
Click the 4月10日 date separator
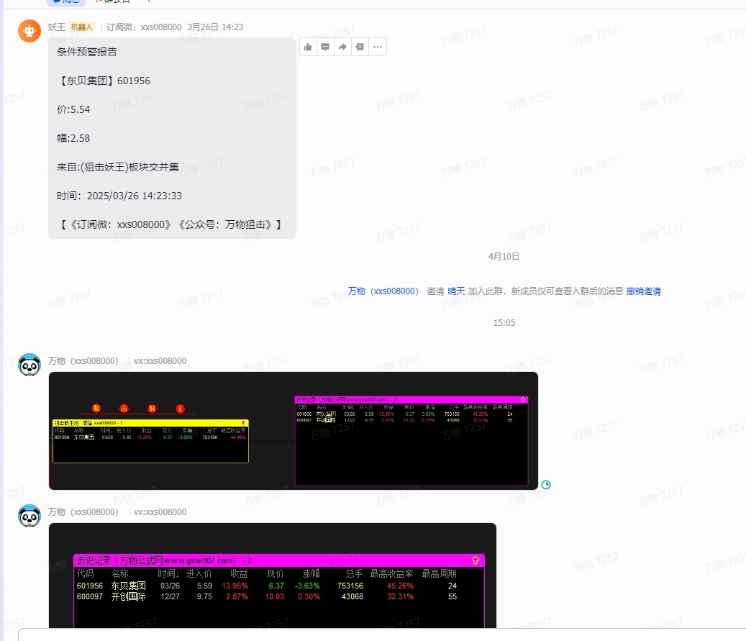504,257
